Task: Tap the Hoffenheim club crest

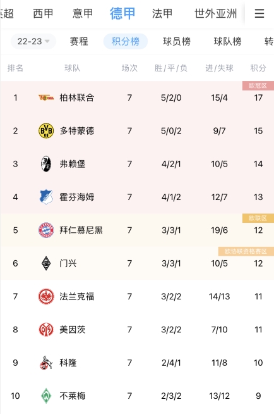Action: pyautogui.click(x=46, y=197)
